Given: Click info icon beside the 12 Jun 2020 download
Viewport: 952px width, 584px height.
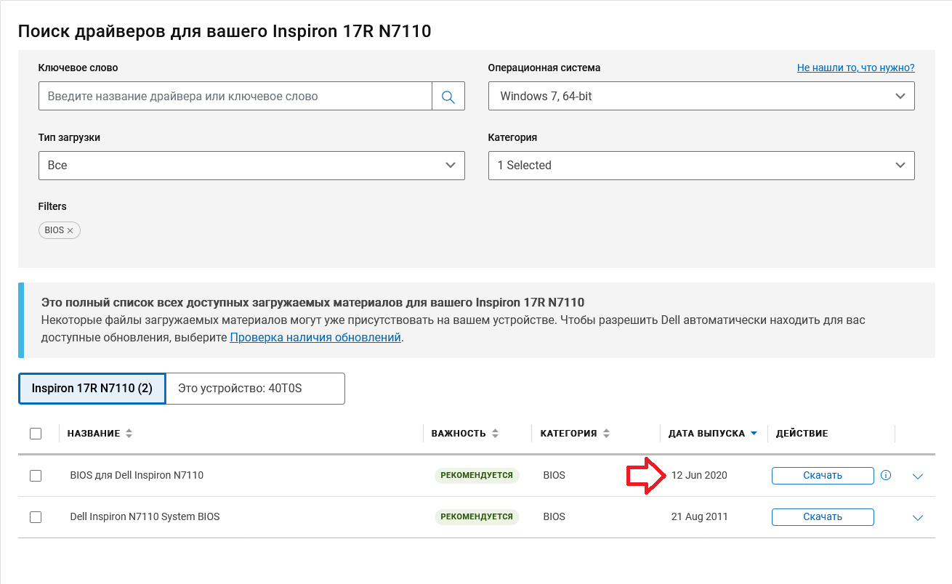Looking at the screenshot, I should pos(886,476).
